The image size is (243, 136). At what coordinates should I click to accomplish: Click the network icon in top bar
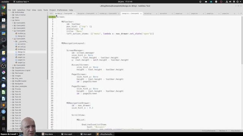pos(227,2)
